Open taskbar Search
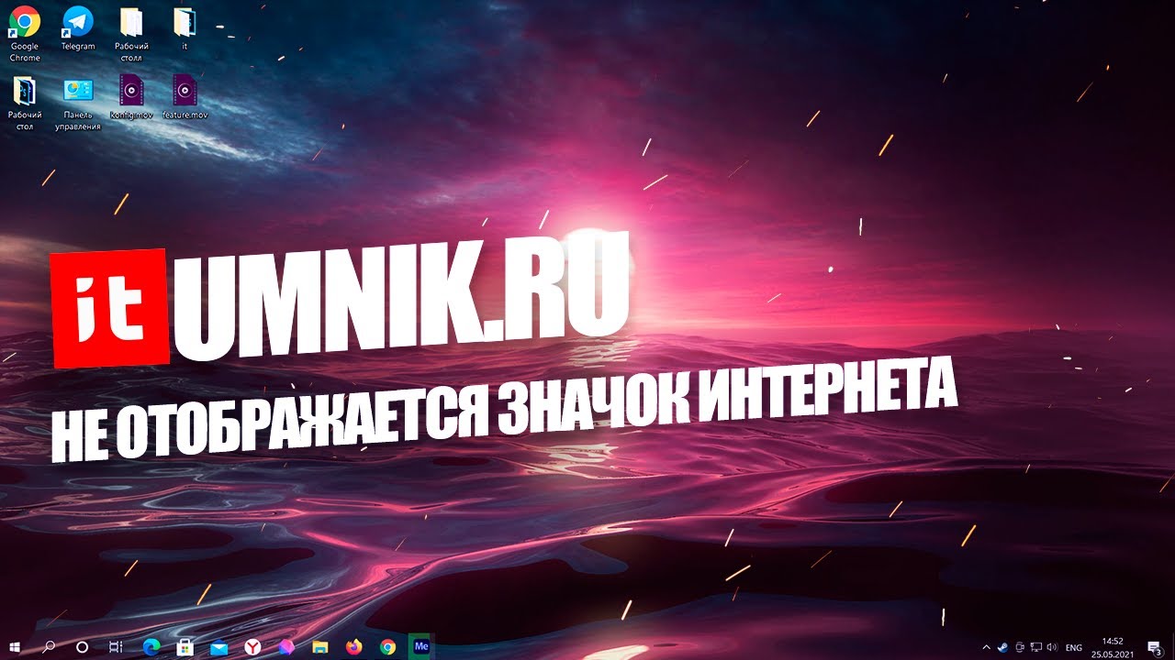The height and width of the screenshot is (660, 1175). 50,646
